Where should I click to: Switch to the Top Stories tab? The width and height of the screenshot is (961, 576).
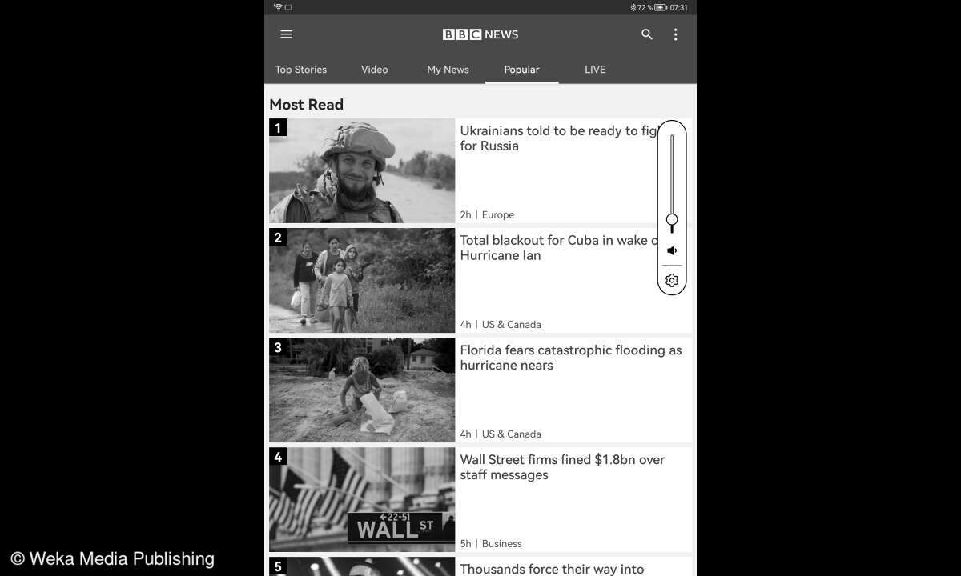pyautogui.click(x=301, y=70)
